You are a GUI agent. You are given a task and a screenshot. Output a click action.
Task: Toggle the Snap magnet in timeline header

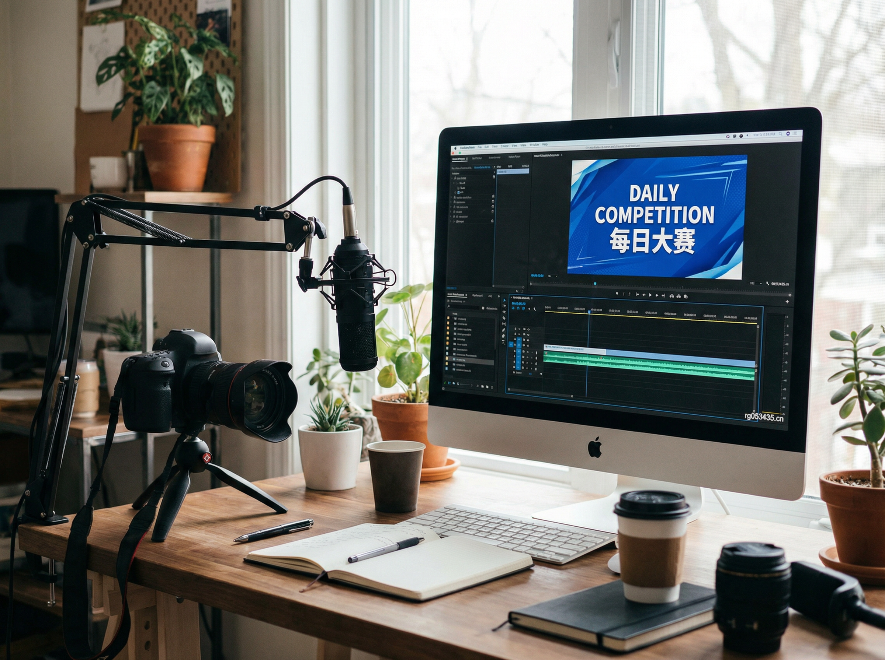coord(518,308)
